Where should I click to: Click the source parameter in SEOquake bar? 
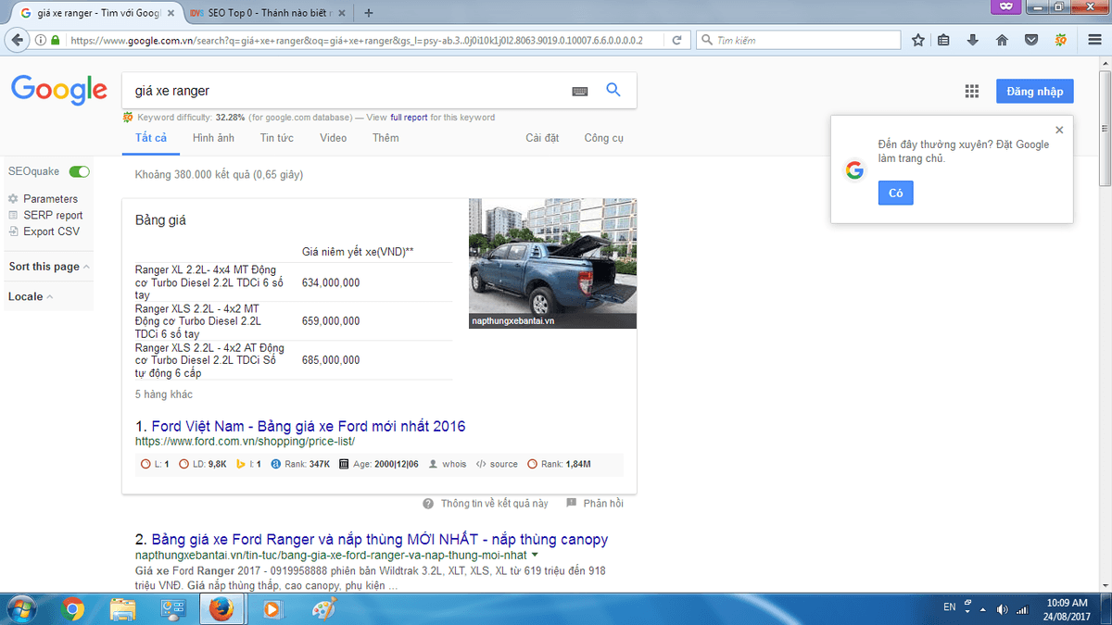coord(498,464)
